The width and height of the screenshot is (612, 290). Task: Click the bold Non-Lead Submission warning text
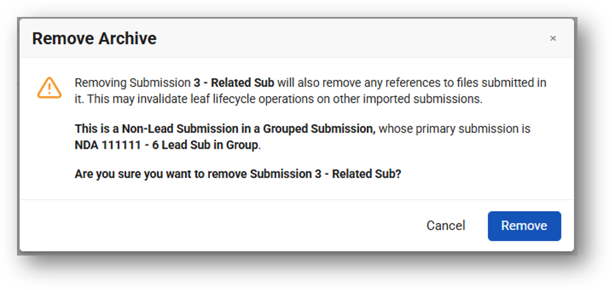[x=225, y=129]
